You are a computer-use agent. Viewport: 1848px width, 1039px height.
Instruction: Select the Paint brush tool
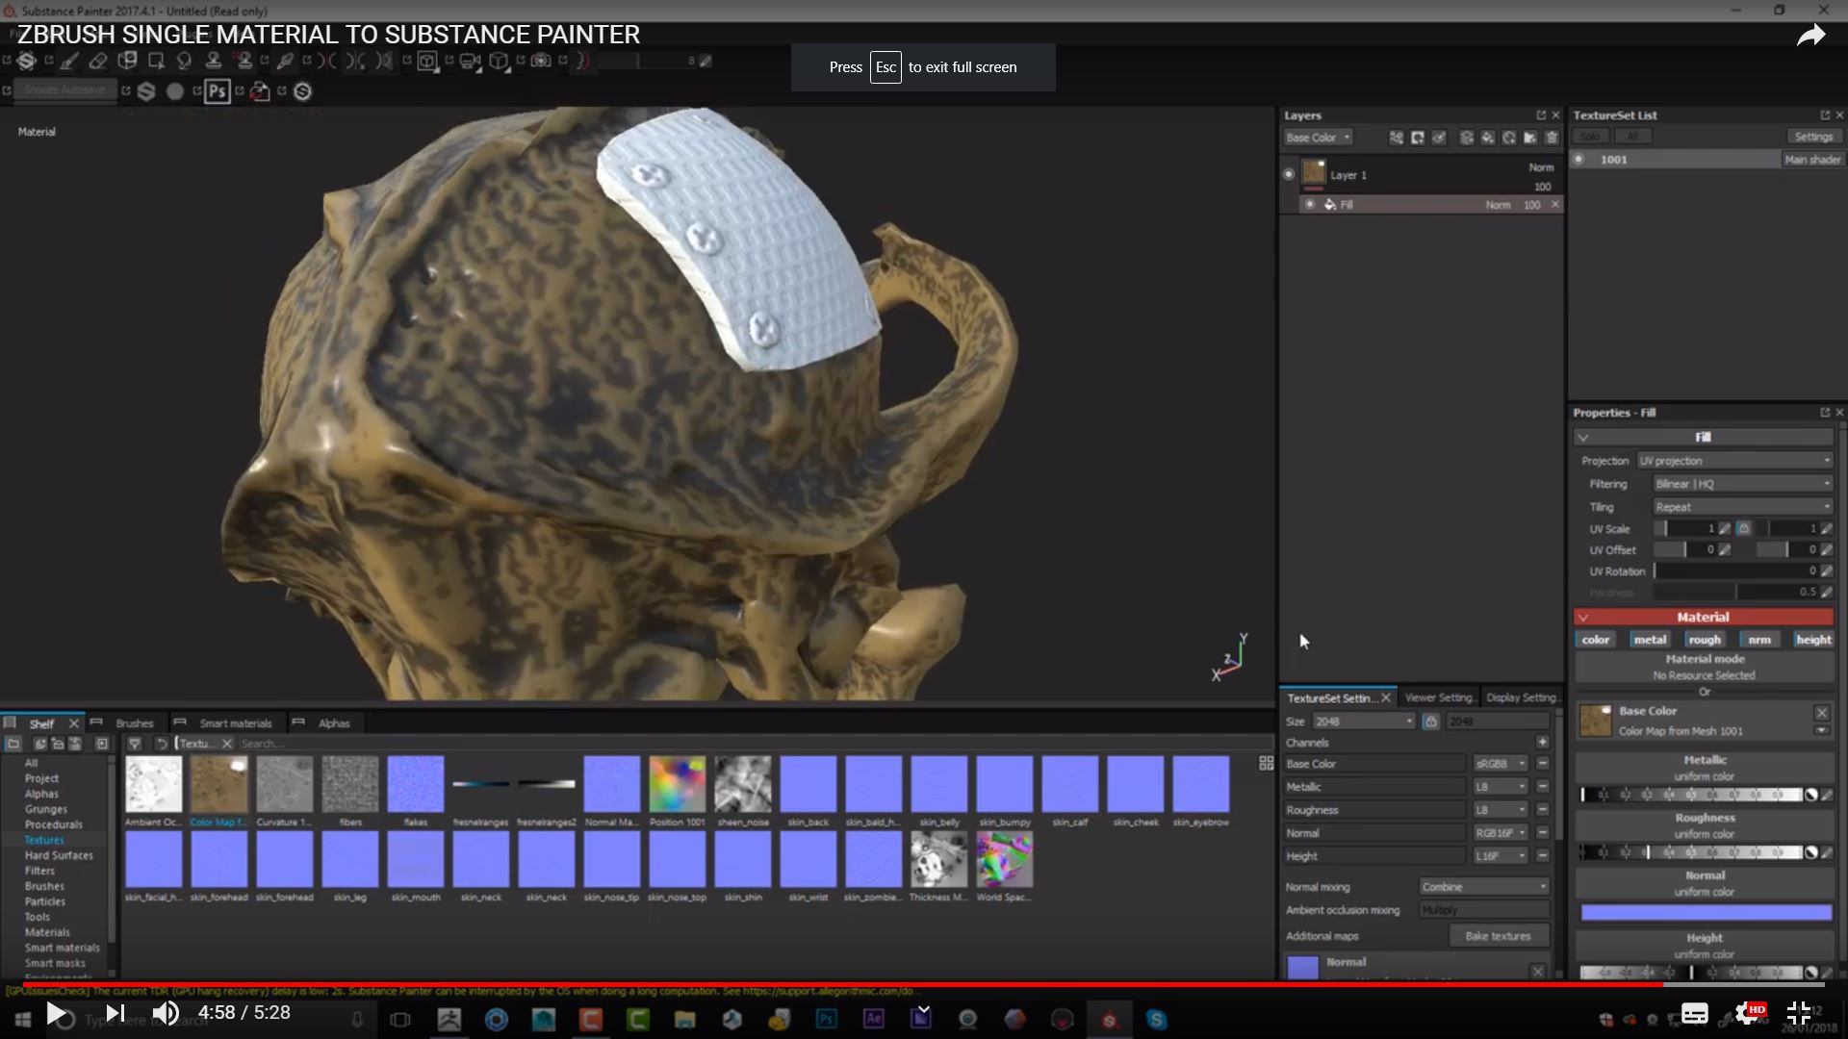pos(69,61)
